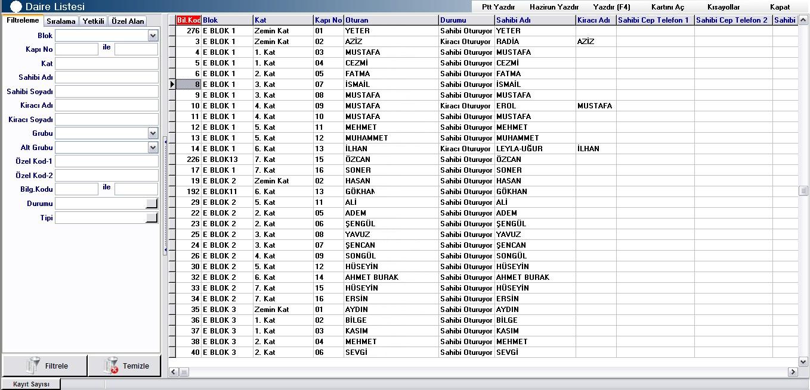Click Kapat to close the list
This screenshot has width=810, height=390.
pos(780,7)
